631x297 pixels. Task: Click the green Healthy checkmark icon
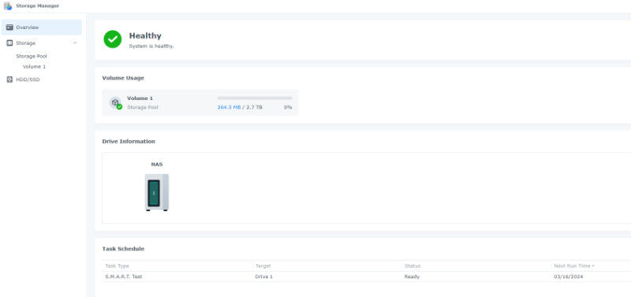coord(113,39)
